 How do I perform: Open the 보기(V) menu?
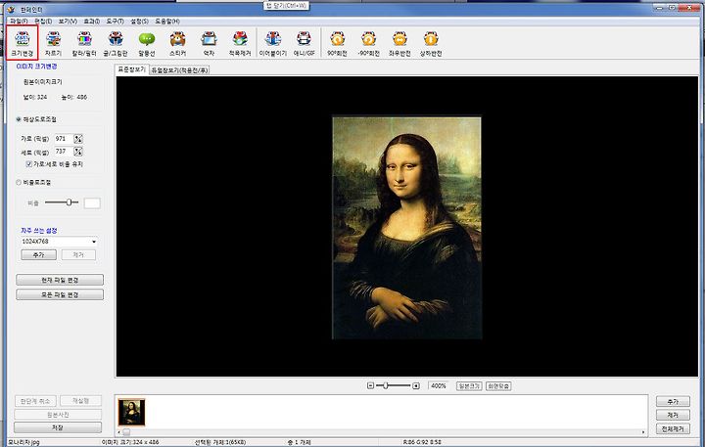(x=68, y=22)
